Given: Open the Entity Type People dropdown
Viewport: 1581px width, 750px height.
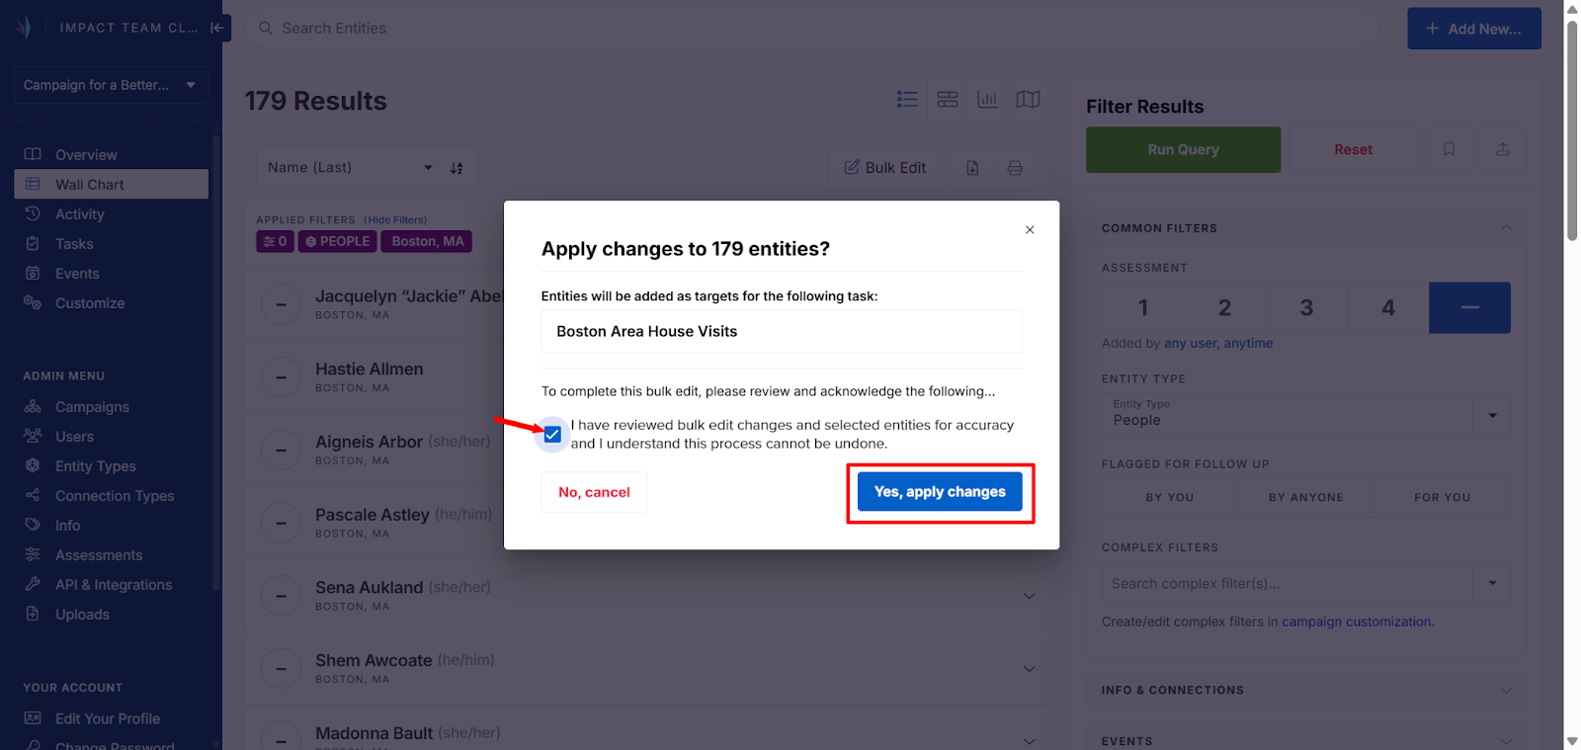Looking at the screenshot, I should tap(1306, 414).
